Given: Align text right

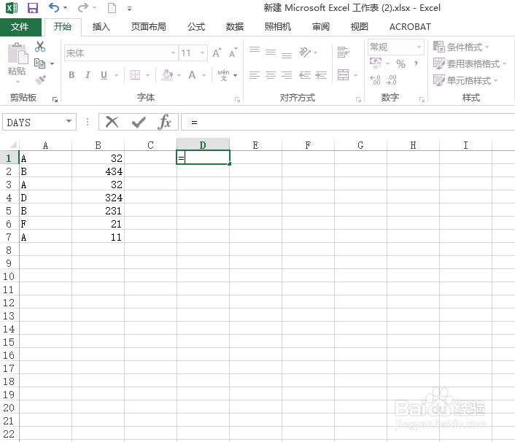Looking at the screenshot, I should [x=287, y=75].
